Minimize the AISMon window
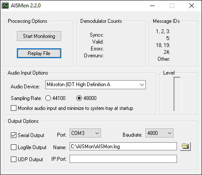The height and width of the screenshot is (175, 202). (152, 6)
